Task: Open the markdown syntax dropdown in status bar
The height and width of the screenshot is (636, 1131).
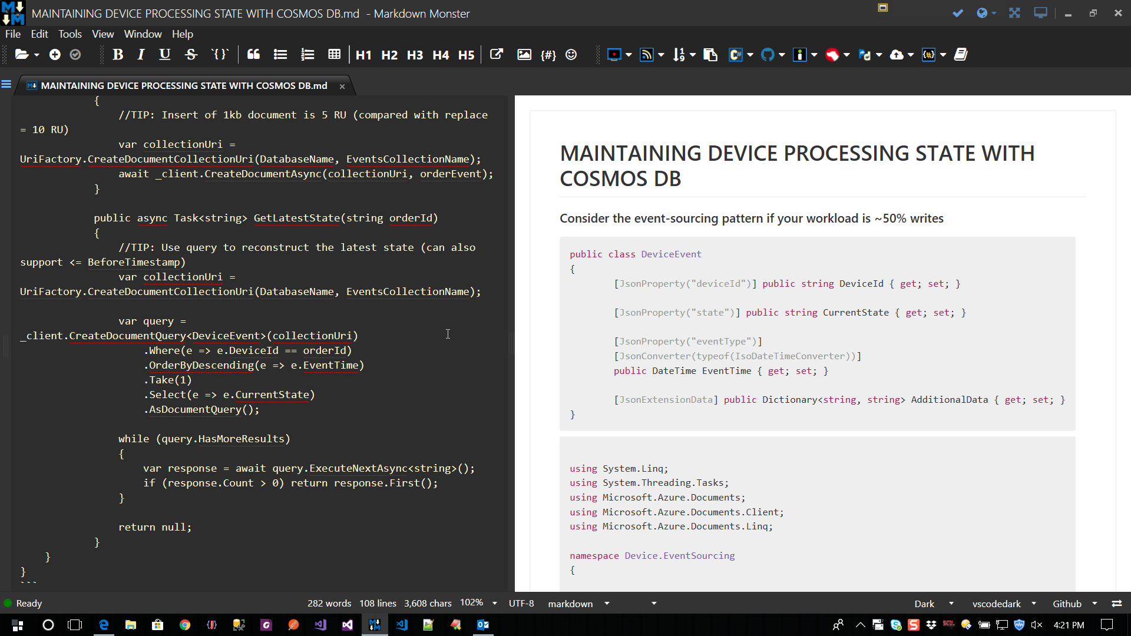Action: 607,603
